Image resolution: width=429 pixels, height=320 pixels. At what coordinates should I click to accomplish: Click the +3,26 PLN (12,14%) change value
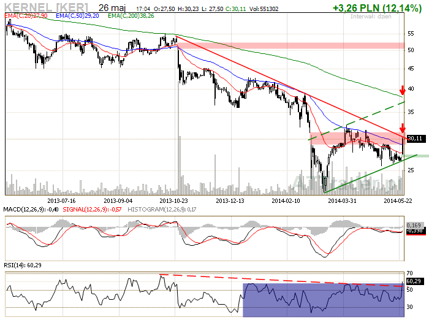pyautogui.click(x=377, y=8)
